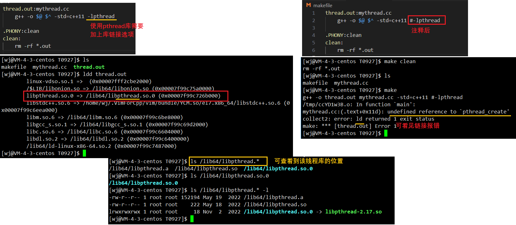Click "thread.out:mythread.cc" in the unnumbered editor

tap(36, 9)
